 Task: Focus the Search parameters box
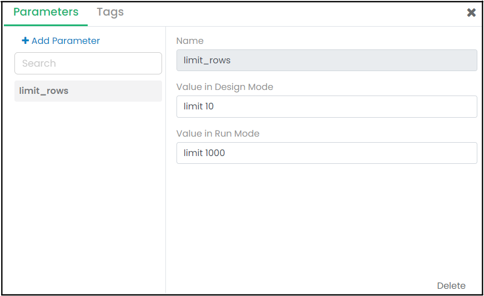(88, 63)
